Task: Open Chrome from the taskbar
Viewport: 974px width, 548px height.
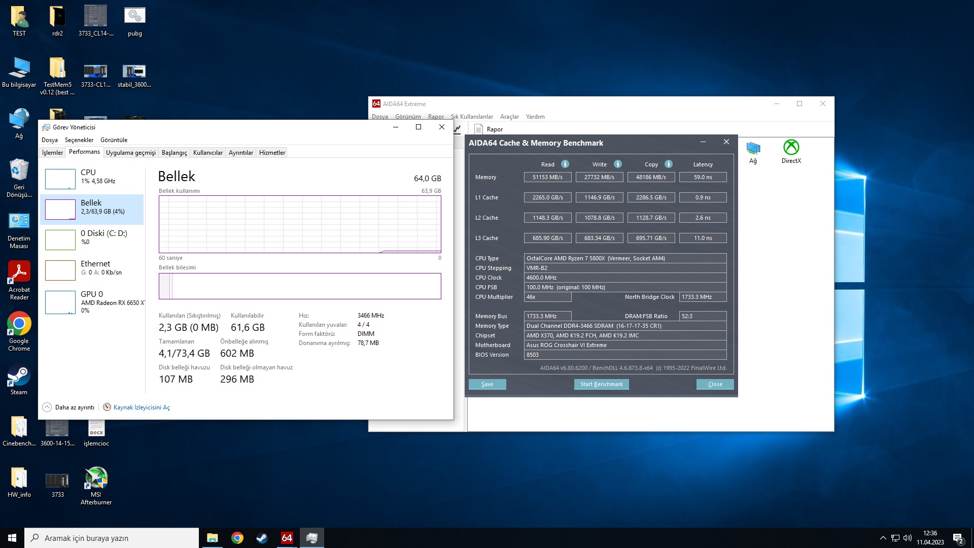Action: [x=237, y=538]
